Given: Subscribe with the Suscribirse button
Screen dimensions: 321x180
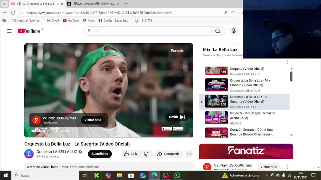Looking at the screenshot, I should pyautogui.click(x=100, y=154).
